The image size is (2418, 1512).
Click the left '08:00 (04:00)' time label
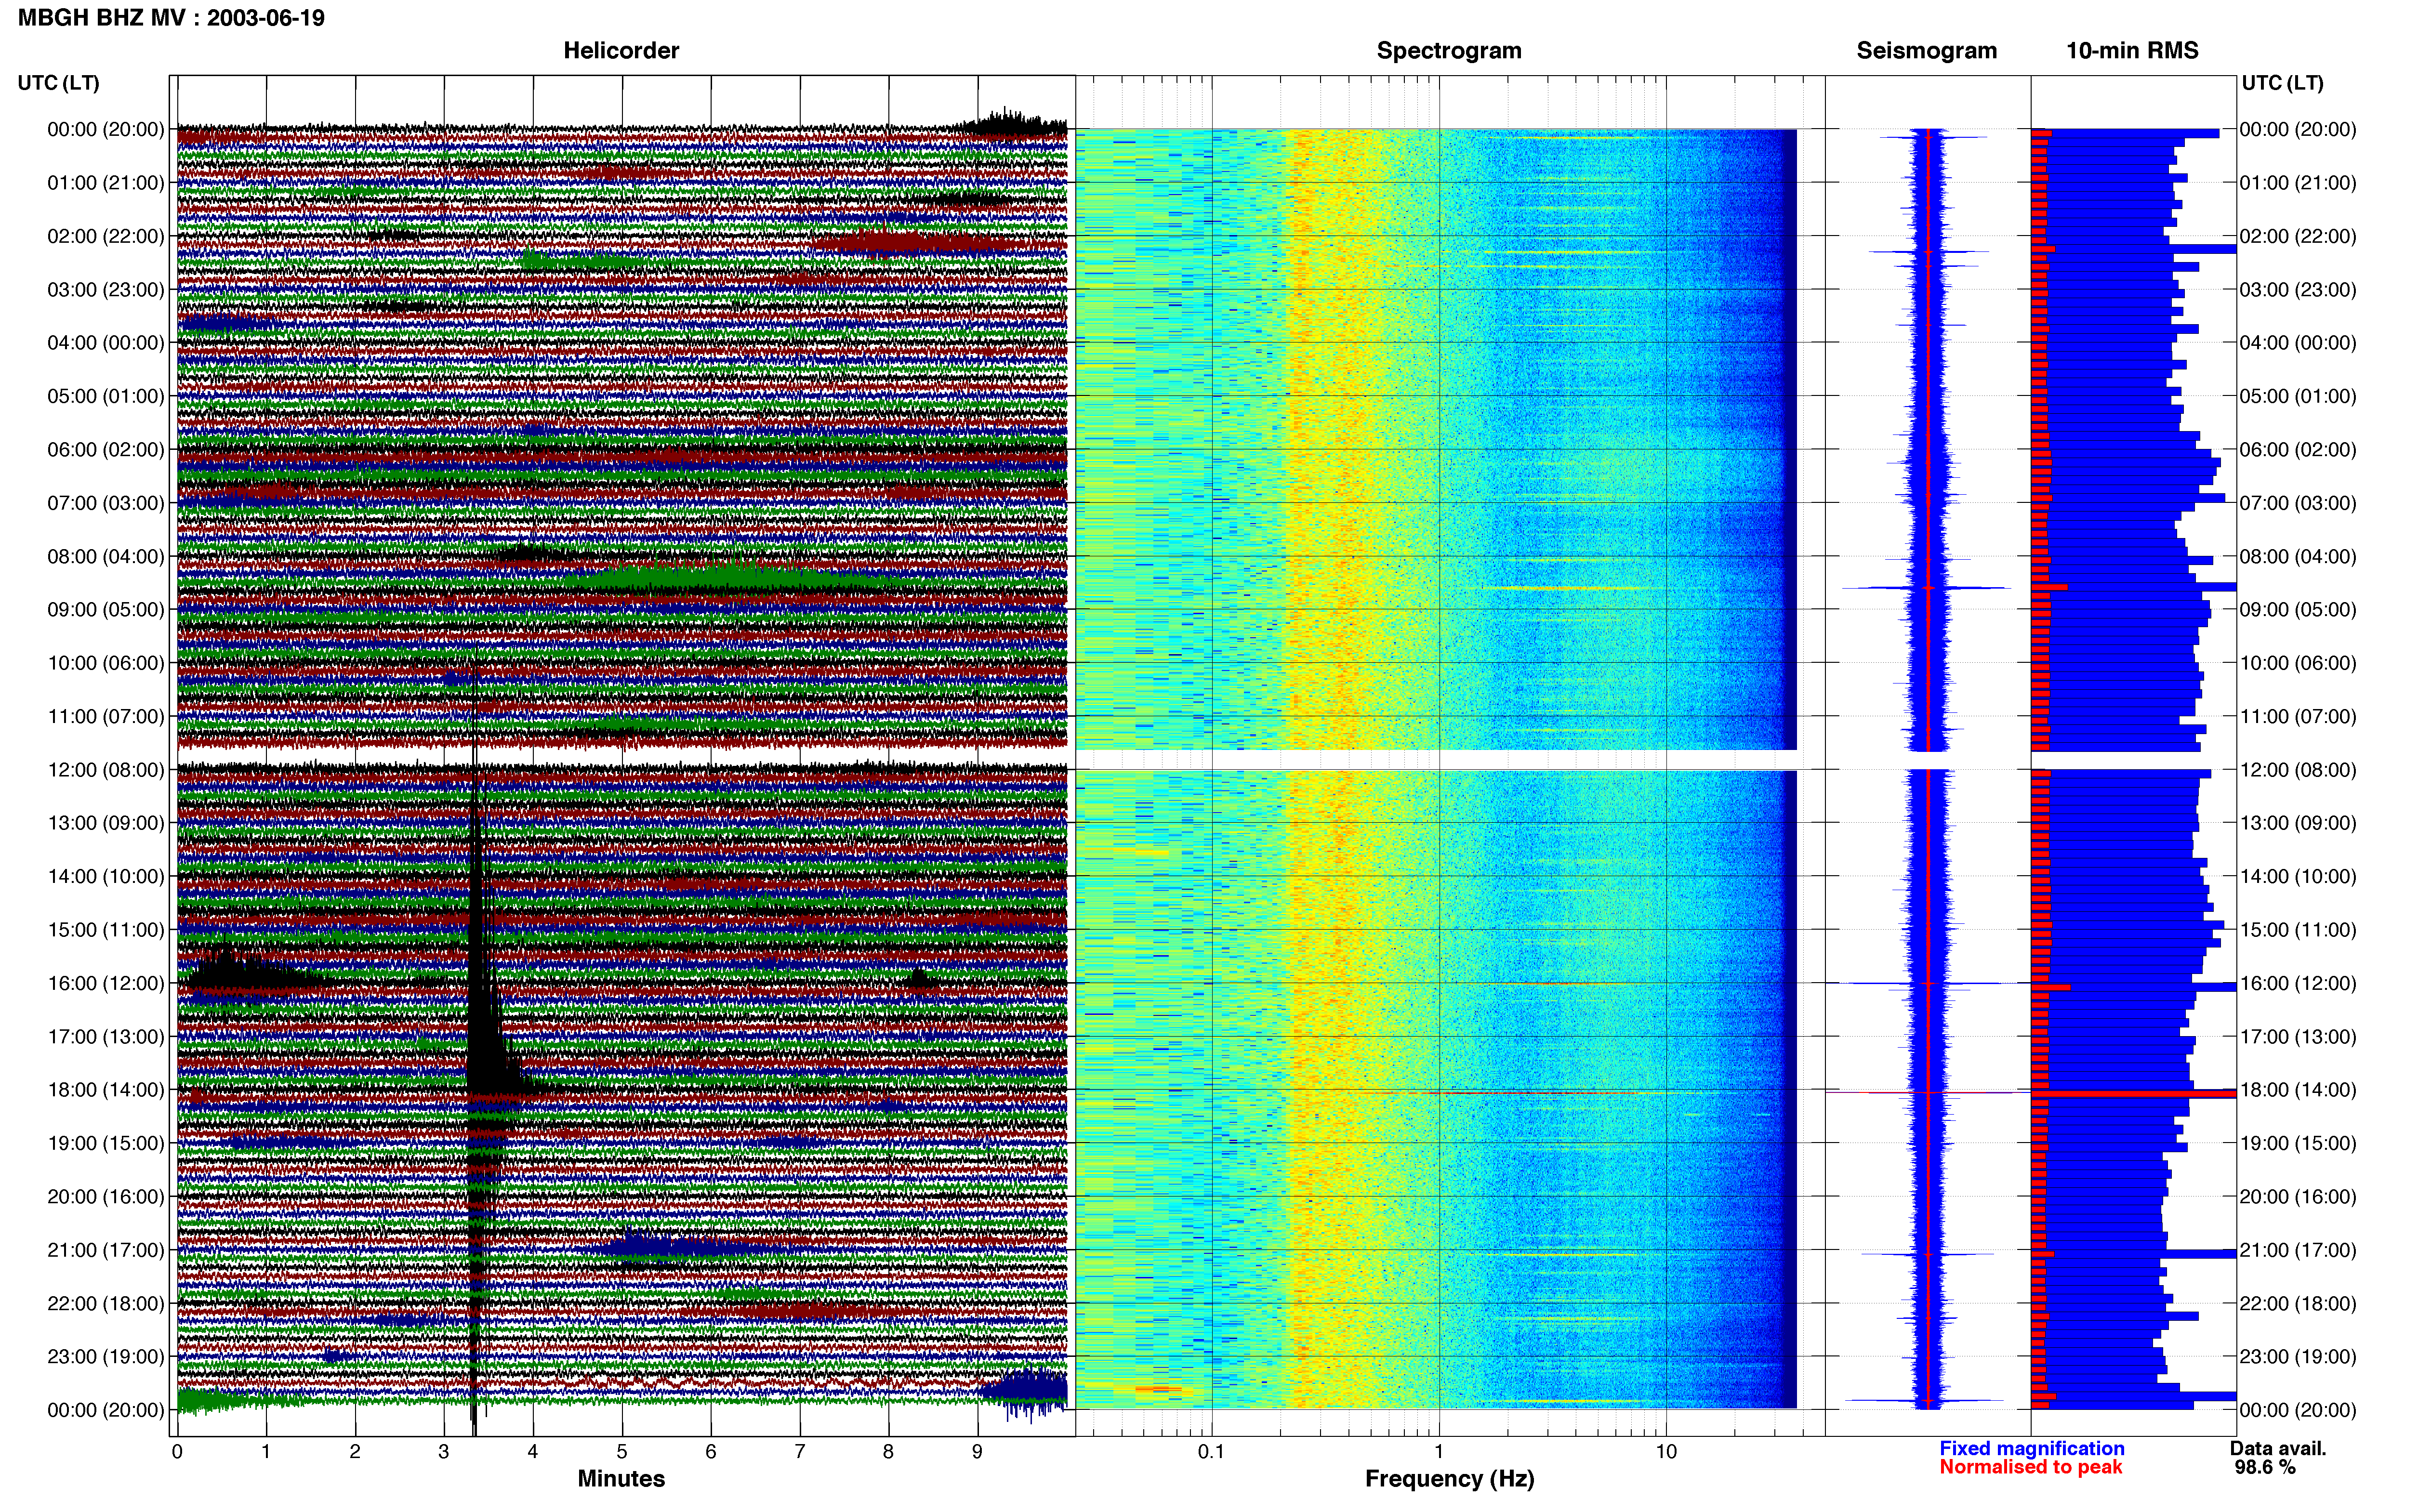(x=106, y=556)
